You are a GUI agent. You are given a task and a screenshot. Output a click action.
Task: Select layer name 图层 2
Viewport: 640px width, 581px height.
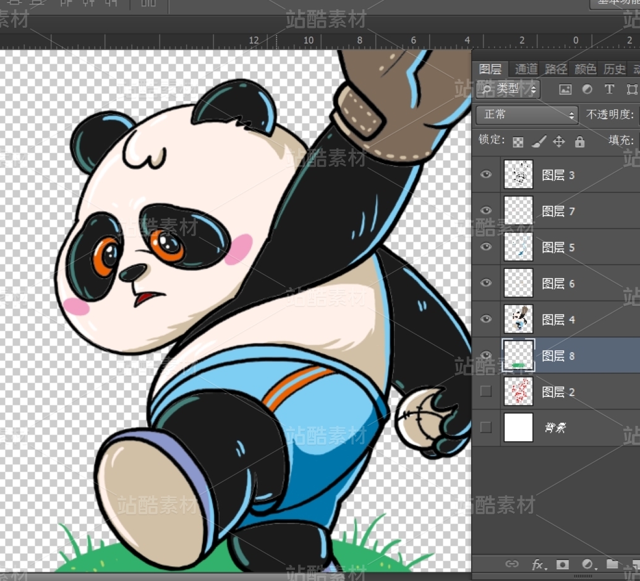tap(558, 392)
